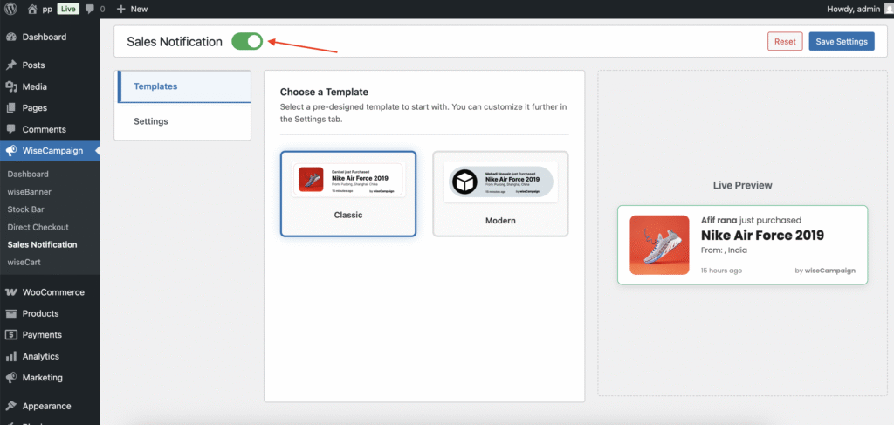Click the sneaker image in live preview
Image resolution: width=894 pixels, height=425 pixels.
(x=660, y=245)
